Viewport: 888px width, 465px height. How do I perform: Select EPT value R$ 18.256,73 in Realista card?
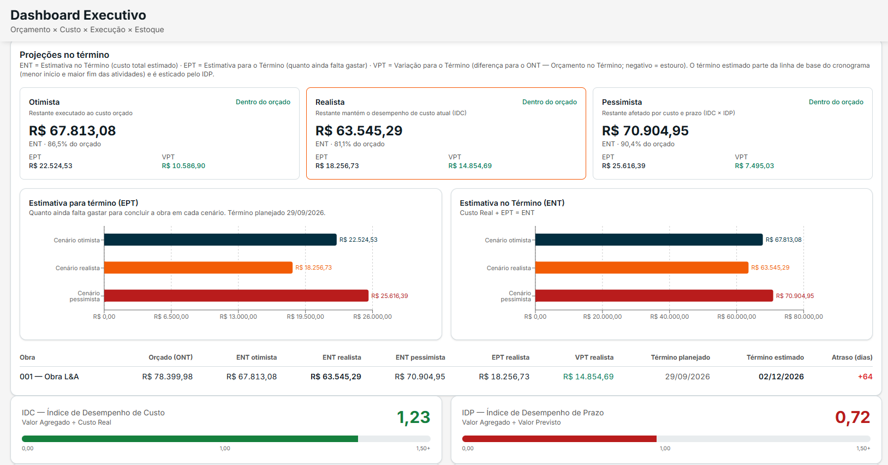337,166
